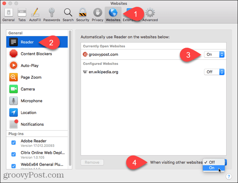Image resolution: width=238 pixels, height=183 pixels.
Task: Click the blue Location arrow icon
Action: 14,112
